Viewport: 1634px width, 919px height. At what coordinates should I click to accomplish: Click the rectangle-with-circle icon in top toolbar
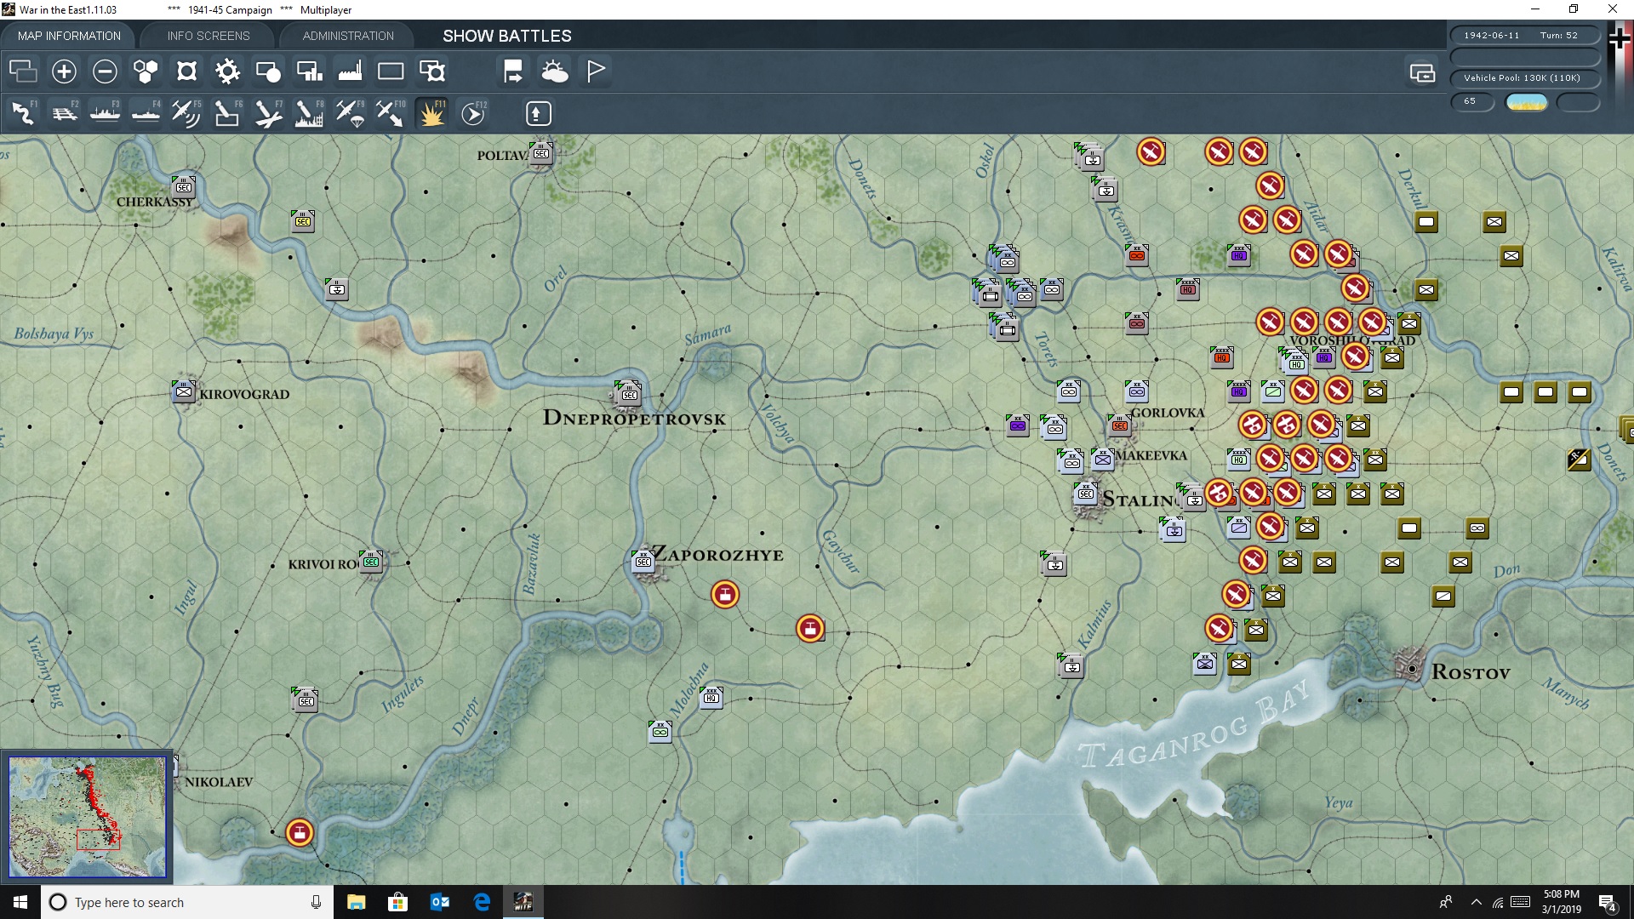click(268, 71)
